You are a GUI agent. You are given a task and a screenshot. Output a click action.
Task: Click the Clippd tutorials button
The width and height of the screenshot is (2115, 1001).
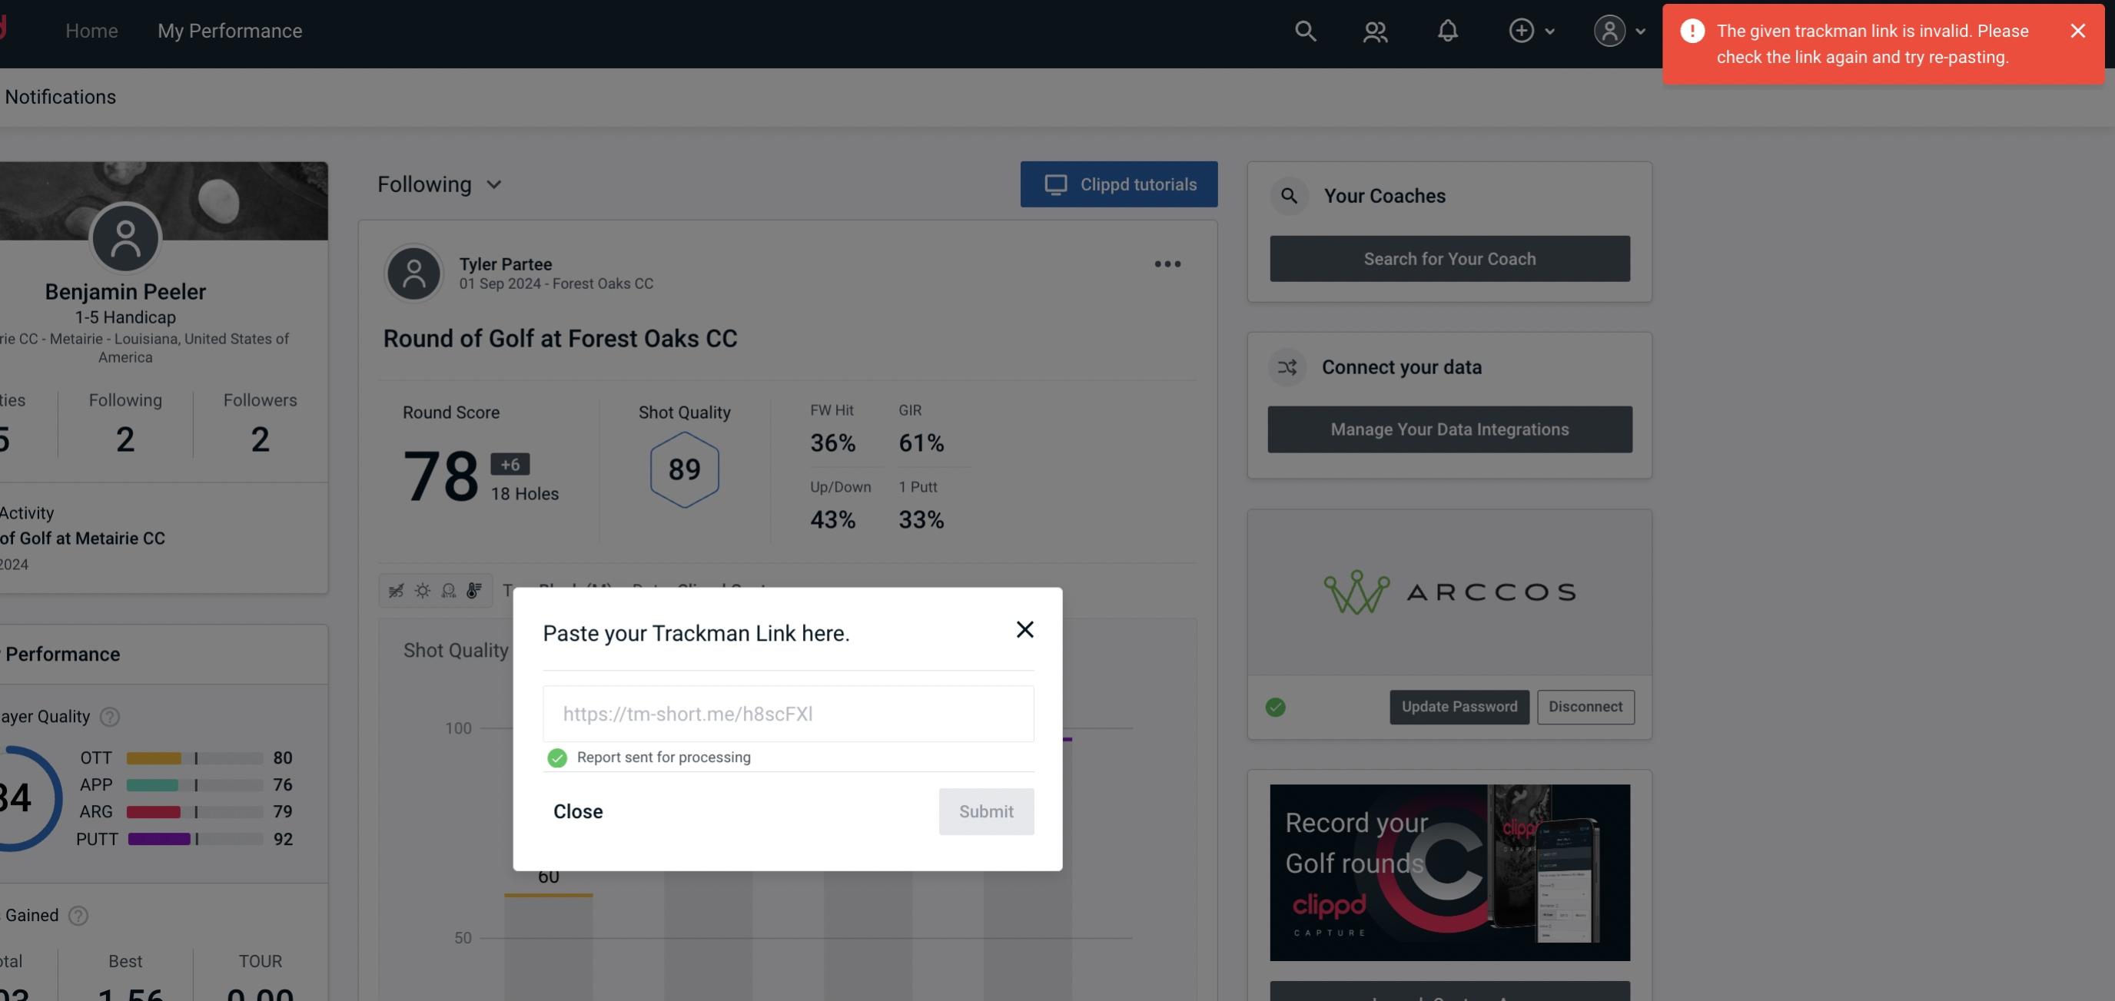1118,184
